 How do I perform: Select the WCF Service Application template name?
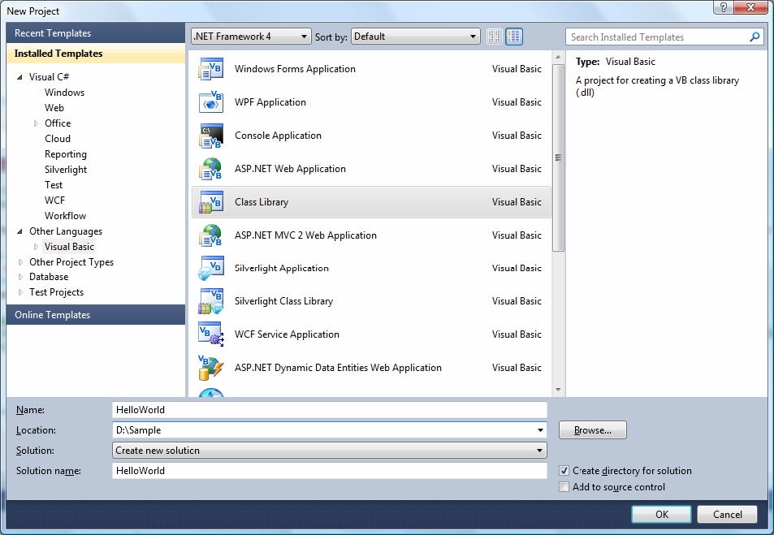click(287, 334)
